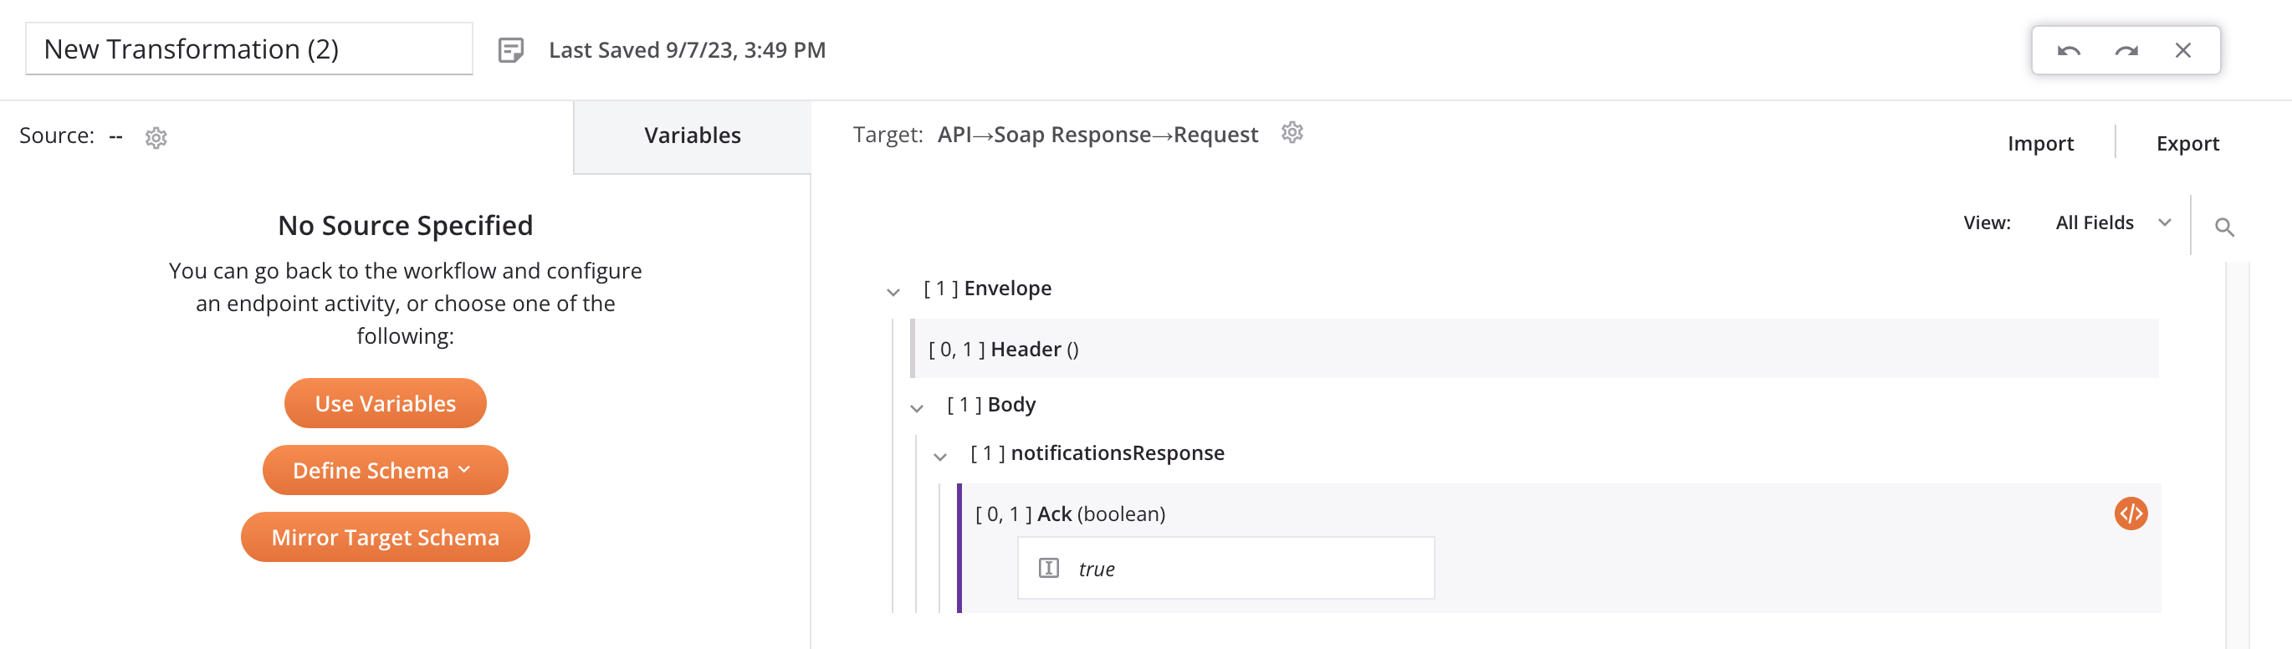Collapse the Body node
This screenshot has width=2292, height=649.
coord(917,408)
